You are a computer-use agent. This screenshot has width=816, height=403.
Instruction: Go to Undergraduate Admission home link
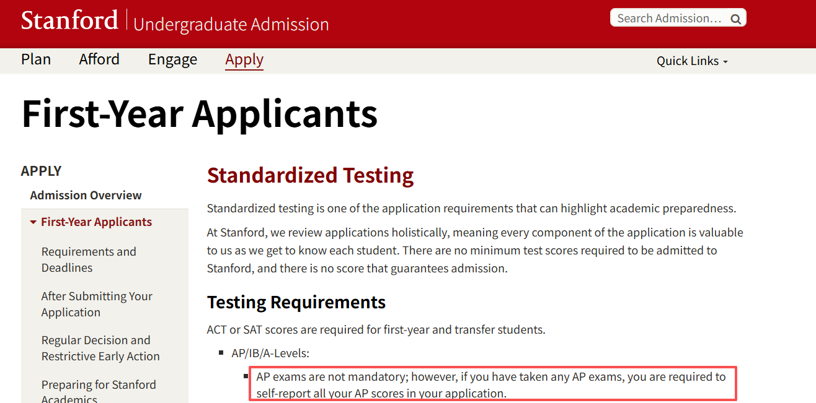click(x=231, y=24)
